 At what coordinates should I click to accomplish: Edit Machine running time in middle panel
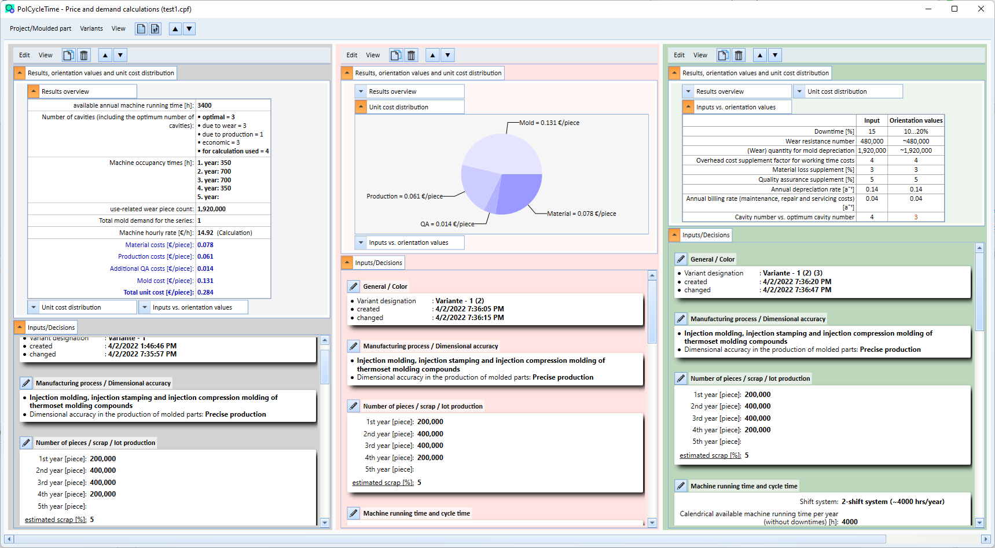[x=354, y=513]
